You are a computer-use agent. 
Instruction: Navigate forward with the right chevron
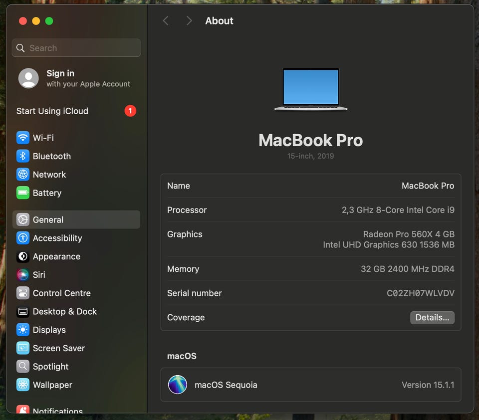tap(189, 21)
